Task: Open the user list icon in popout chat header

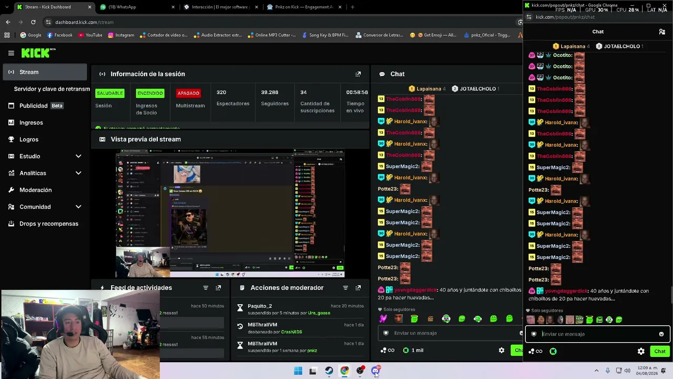Action: click(x=662, y=32)
